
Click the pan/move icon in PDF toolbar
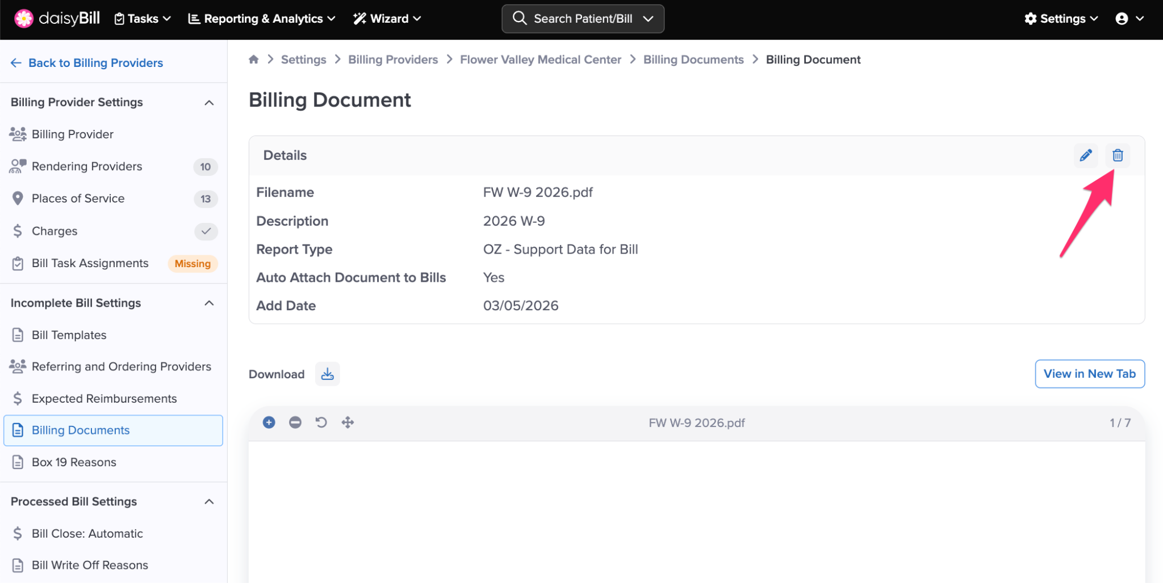348,423
